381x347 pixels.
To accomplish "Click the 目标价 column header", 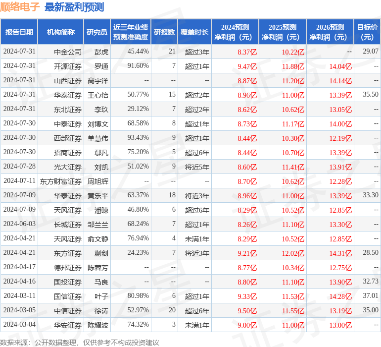I will 367,32.
